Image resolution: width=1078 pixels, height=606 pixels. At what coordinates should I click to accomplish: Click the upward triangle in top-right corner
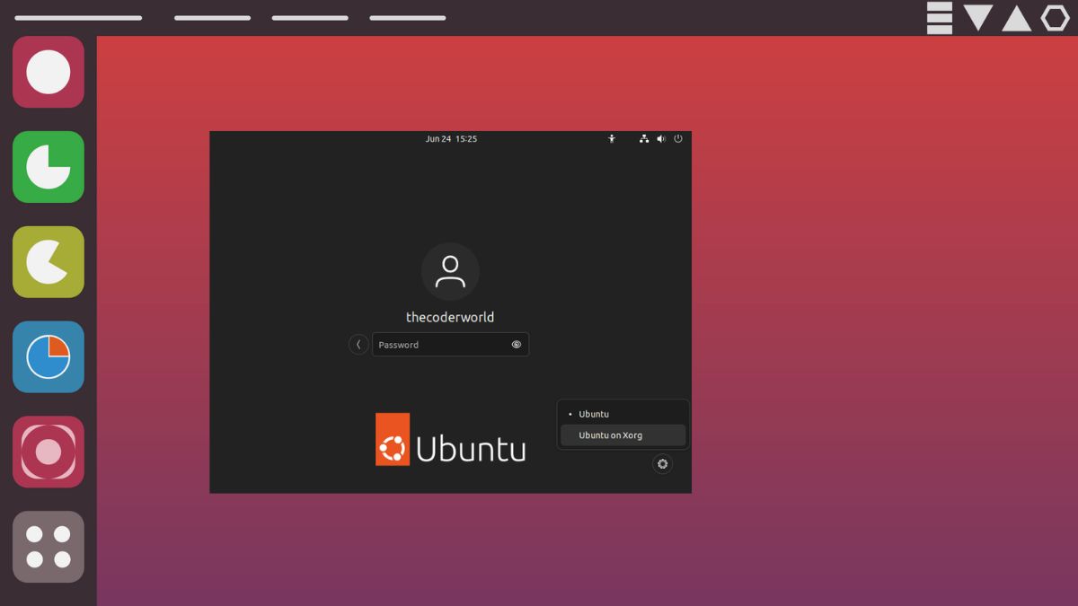point(1016,17)
